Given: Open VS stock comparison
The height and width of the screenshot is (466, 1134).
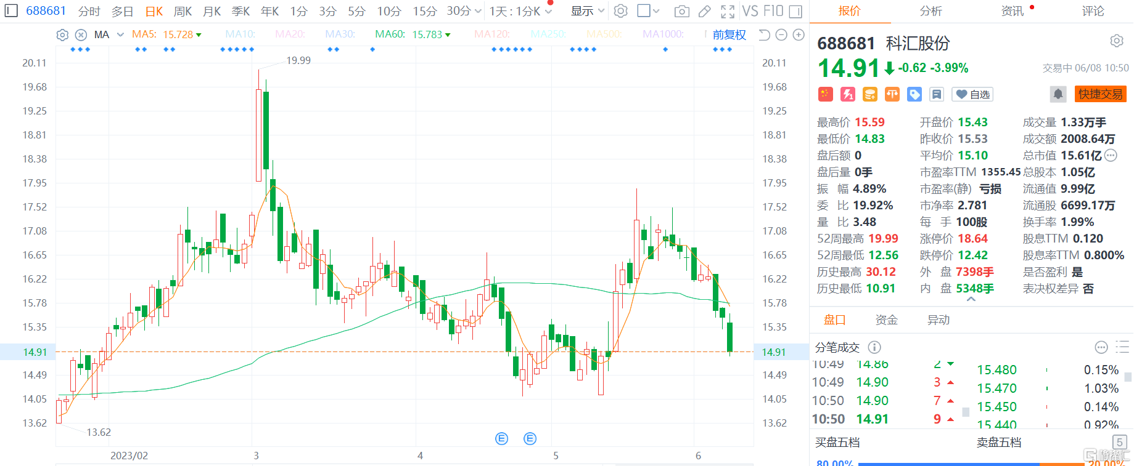Looking at the screenshot, I should tap(750, 11).
